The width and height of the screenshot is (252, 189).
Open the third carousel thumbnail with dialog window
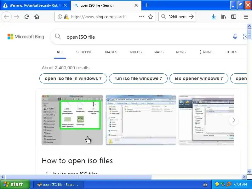pos(206,120)
